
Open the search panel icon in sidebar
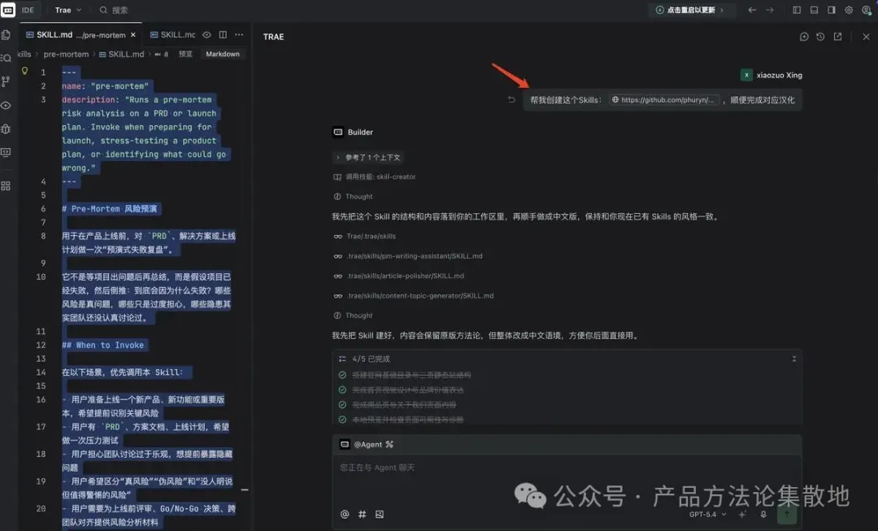click(x=7, y=58)
